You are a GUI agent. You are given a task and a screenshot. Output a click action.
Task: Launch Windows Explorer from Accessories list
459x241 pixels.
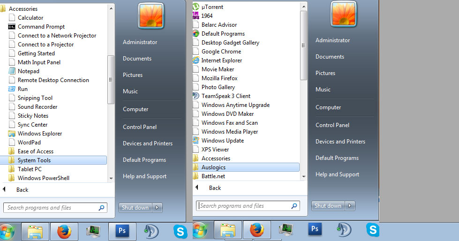point(36,134)
